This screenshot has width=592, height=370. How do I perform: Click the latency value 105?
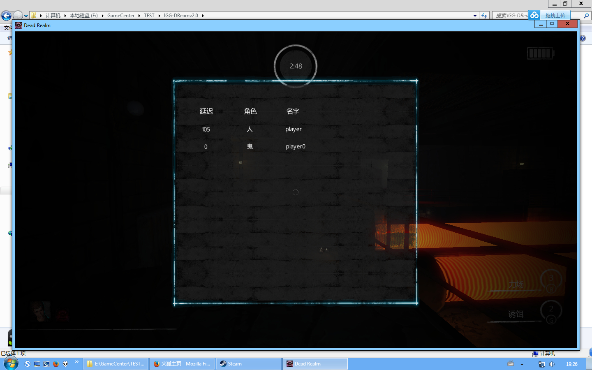[206, 129]
